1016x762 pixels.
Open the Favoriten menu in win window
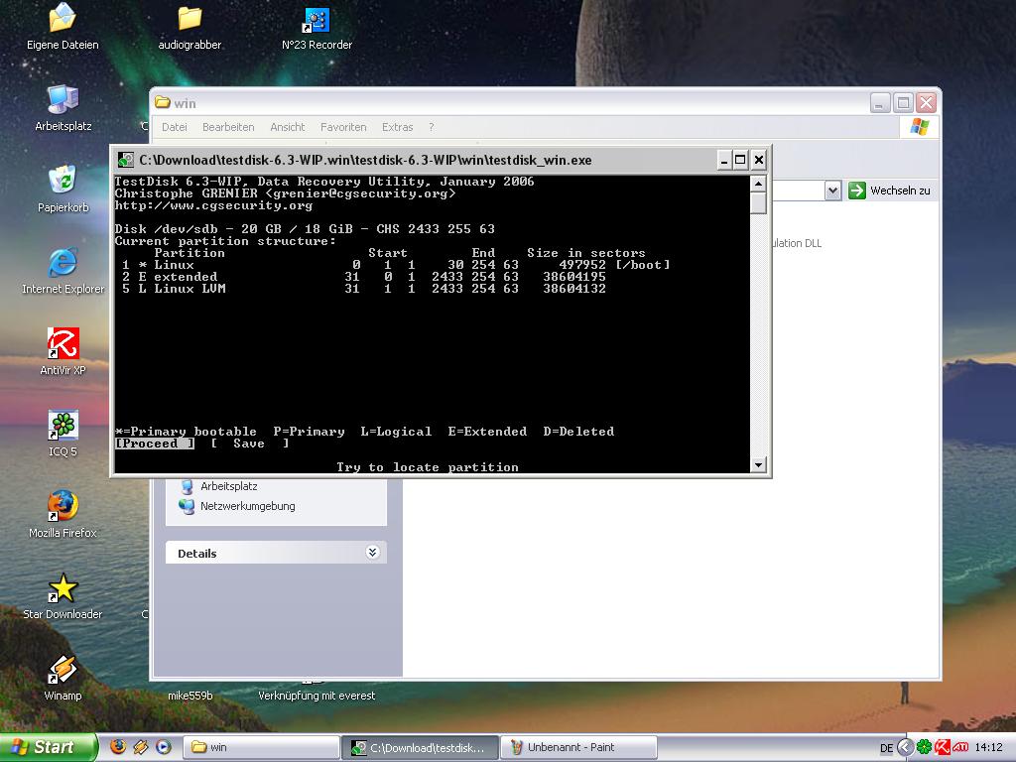343,127
